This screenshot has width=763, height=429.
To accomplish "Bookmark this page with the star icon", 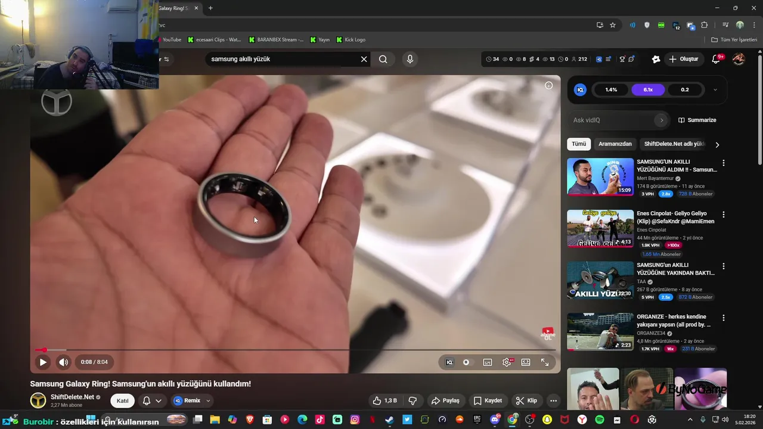I will 612,25.
